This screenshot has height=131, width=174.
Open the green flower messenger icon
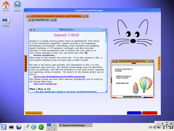click(41, 127)
